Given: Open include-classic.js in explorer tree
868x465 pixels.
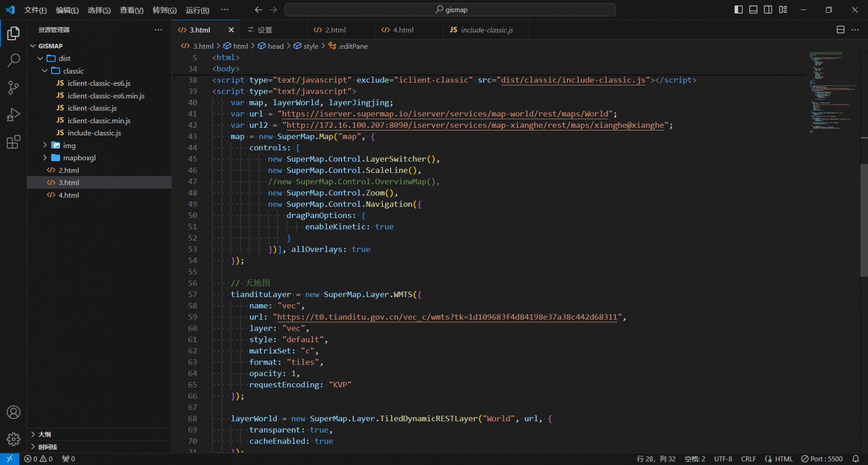Looking at the screenshot, I should coord(99,133).
